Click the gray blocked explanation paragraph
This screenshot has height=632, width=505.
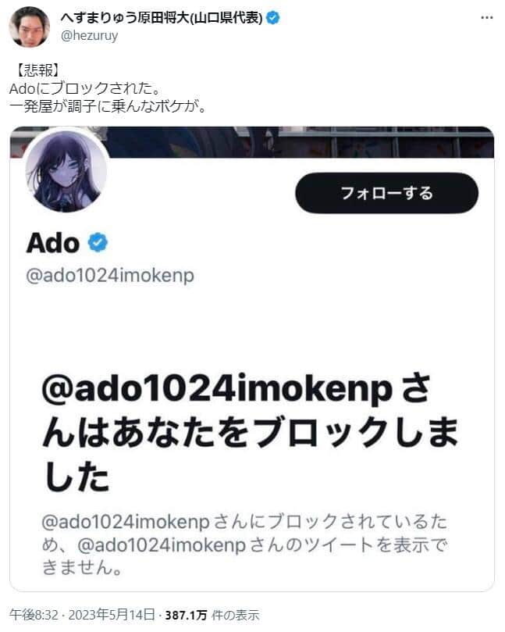pyautogui.click(x=244, y=545)
